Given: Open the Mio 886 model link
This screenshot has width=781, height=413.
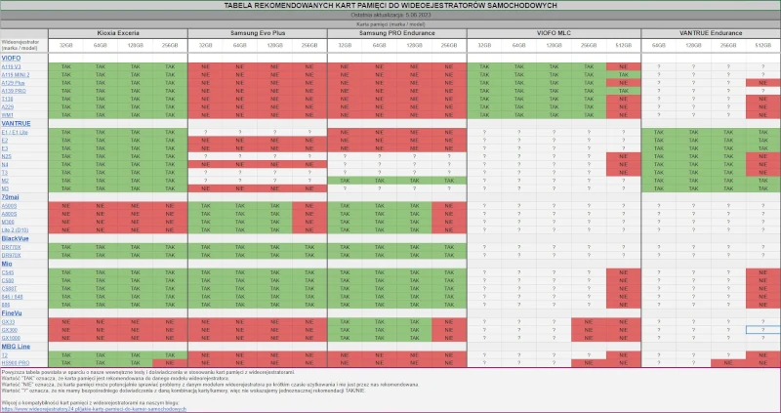Looking at the screenshot, I should tap(6, 305).
